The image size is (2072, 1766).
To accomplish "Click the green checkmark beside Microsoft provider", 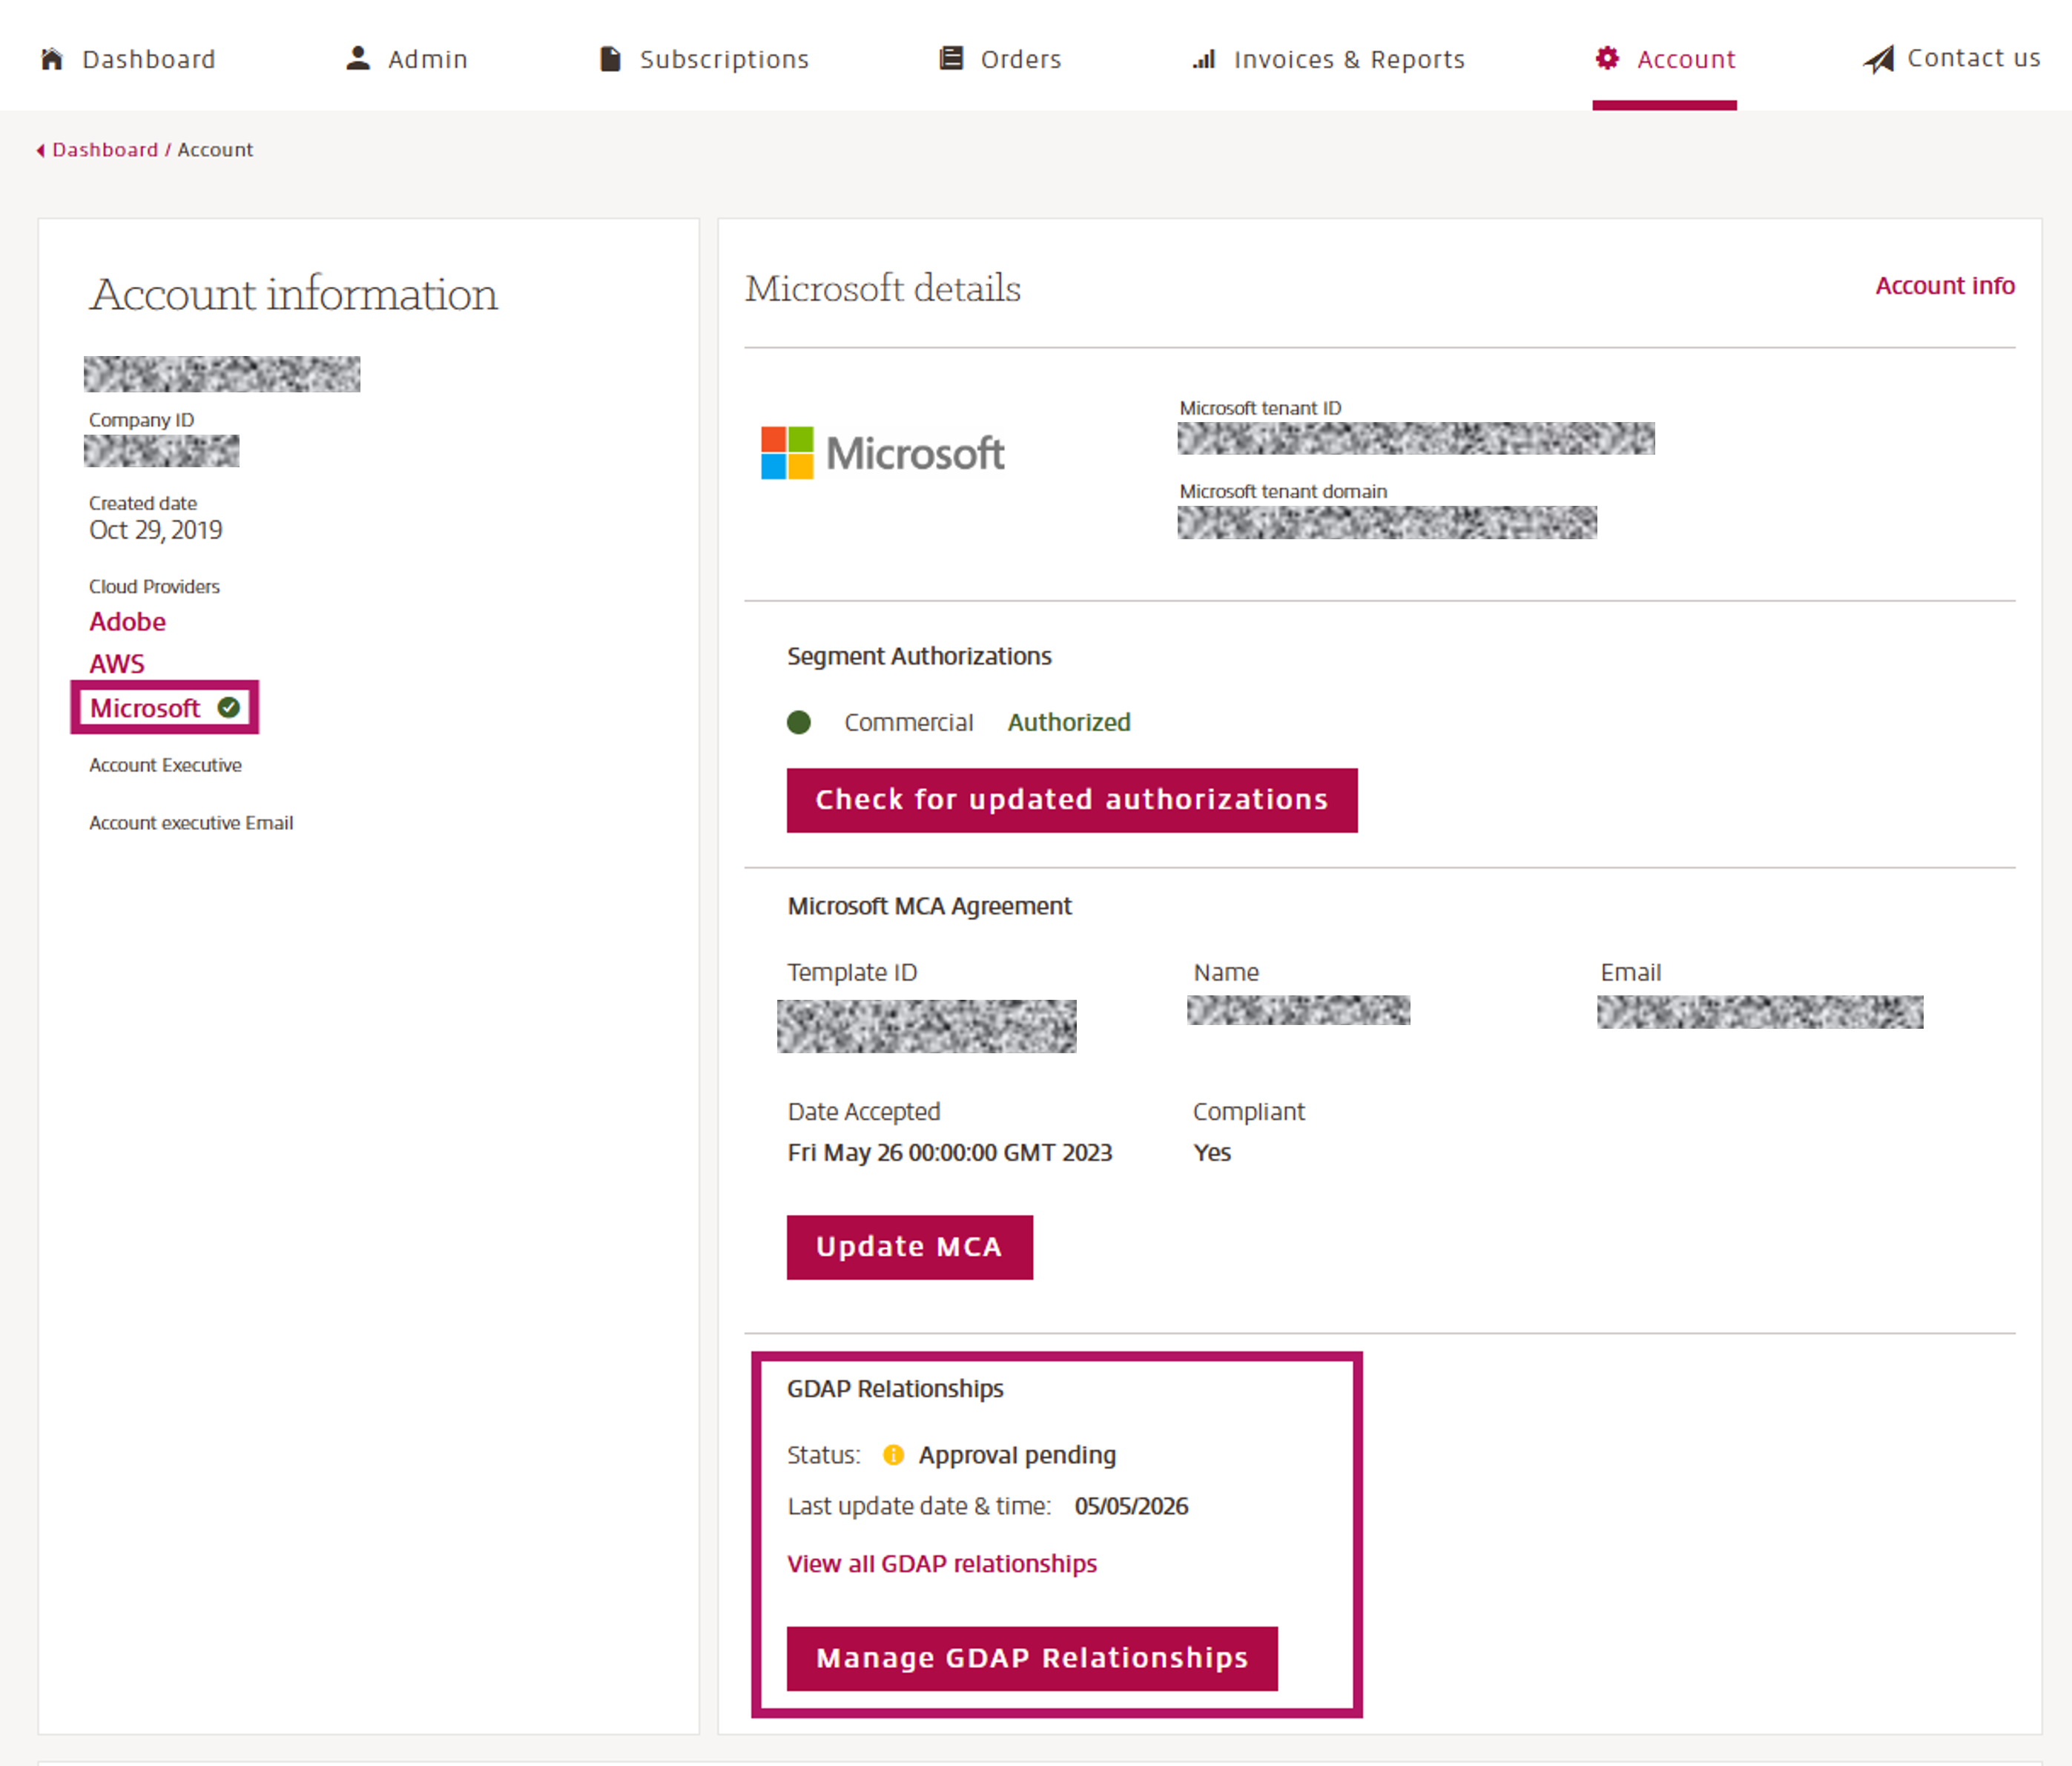I will pos(229,707).
